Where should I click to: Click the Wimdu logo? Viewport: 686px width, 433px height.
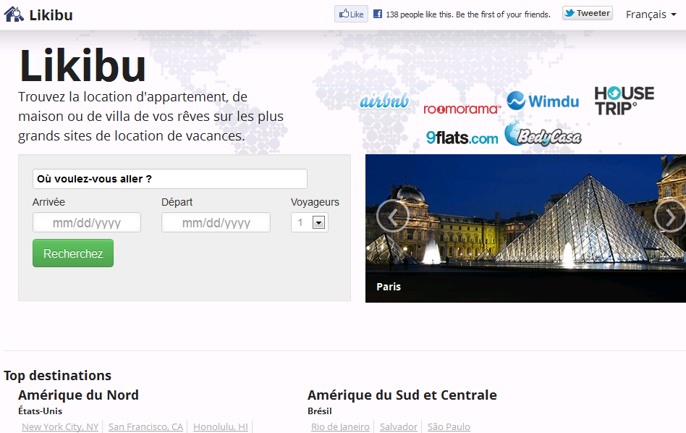coord(543,101)
